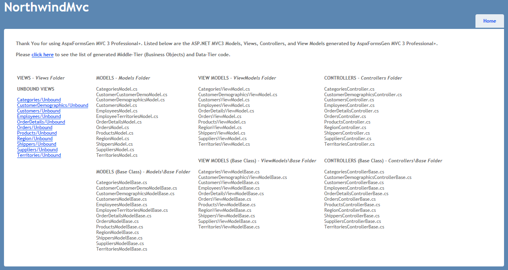Click CustomerDemographicsModelBase.cs entry
Screen dimensions: 508x270
click(135, 194)
